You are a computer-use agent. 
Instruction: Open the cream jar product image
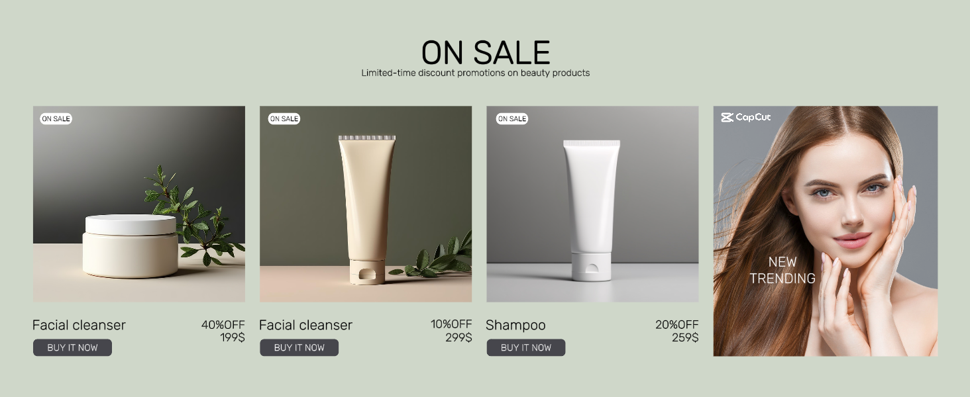click(x=139, y=204)
